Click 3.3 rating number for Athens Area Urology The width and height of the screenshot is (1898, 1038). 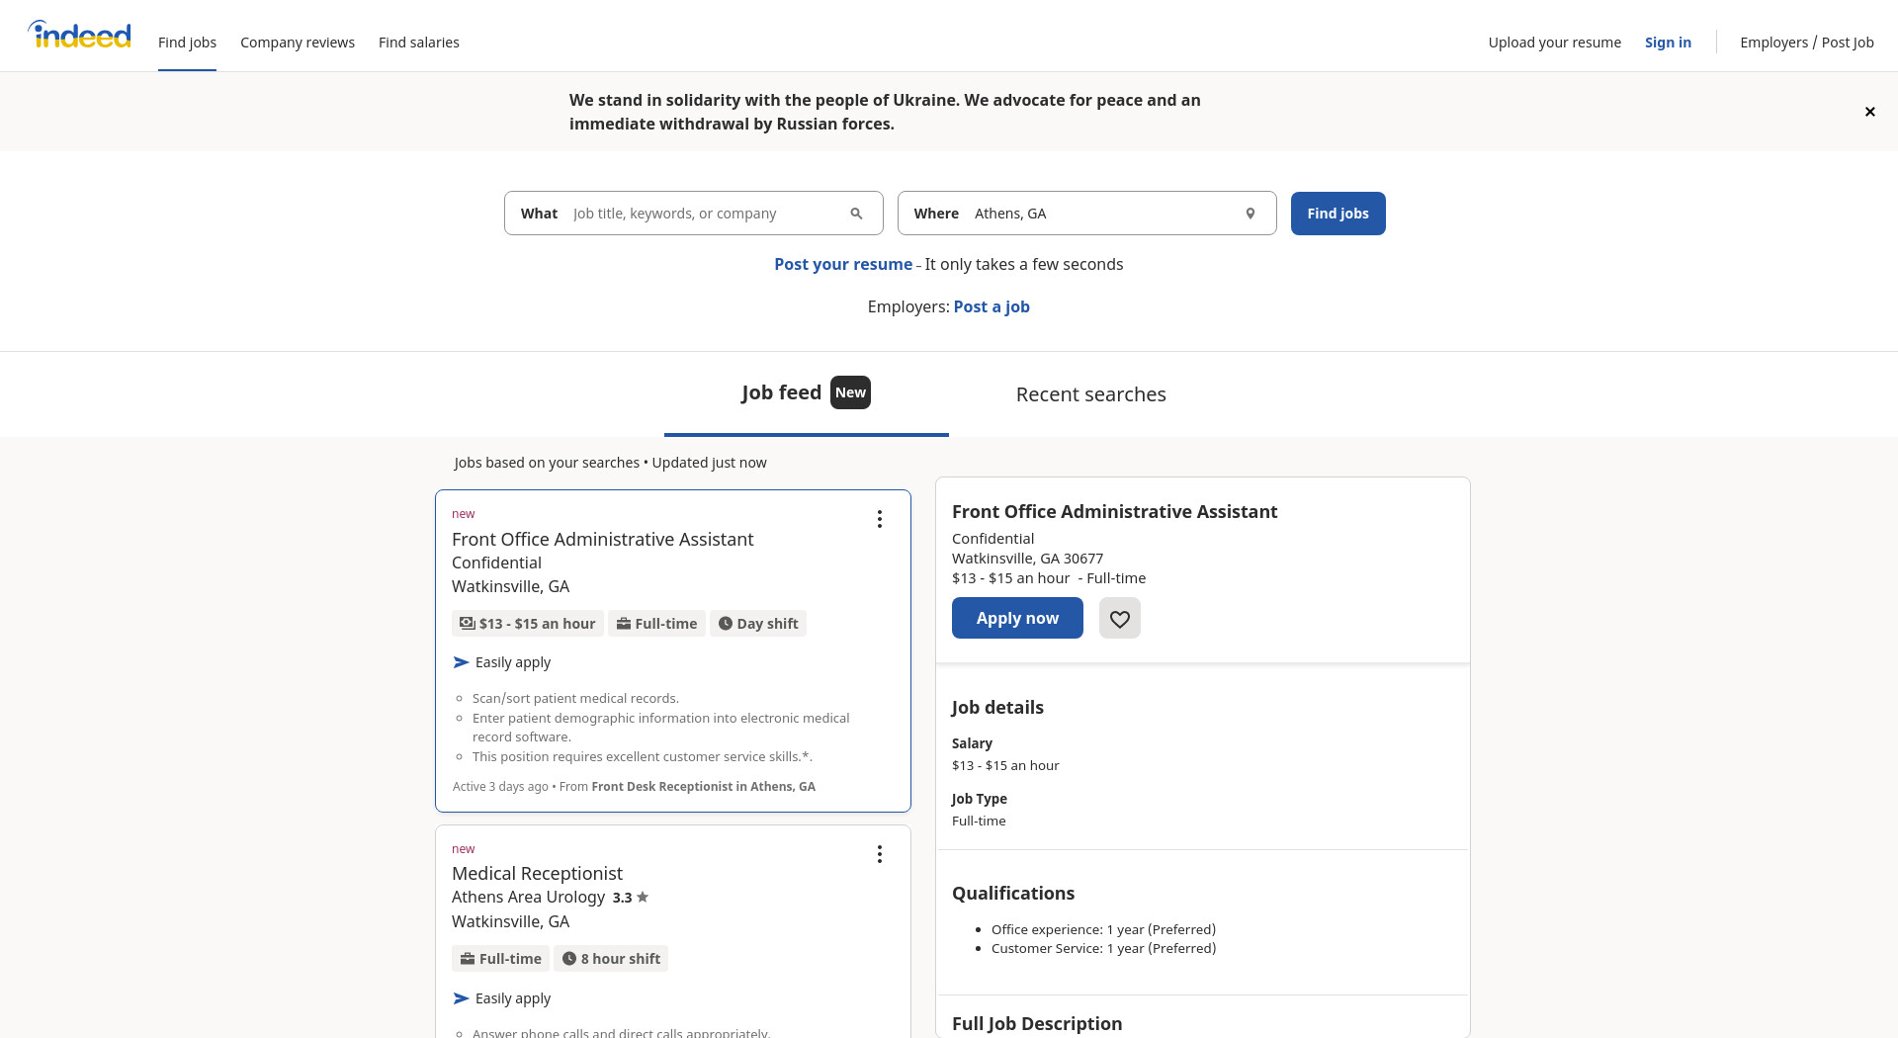(622, 898)
